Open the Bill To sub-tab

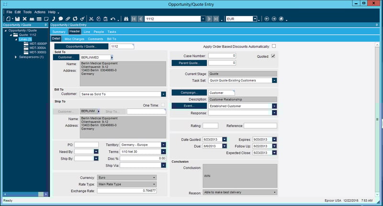pyautogui.click(x=112, y=39)
